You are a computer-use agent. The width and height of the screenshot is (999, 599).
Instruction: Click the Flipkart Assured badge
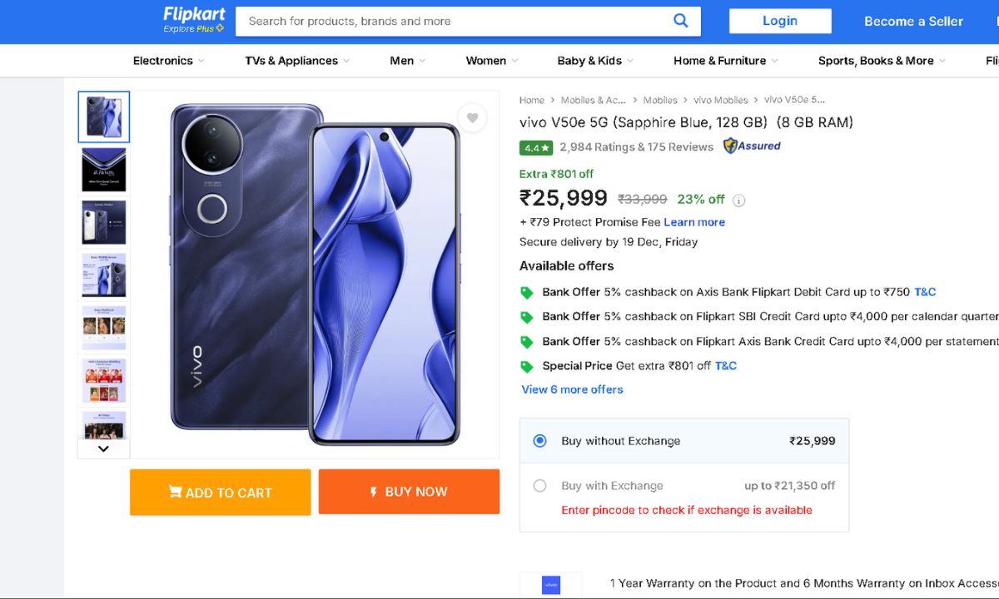click(752, 146)
